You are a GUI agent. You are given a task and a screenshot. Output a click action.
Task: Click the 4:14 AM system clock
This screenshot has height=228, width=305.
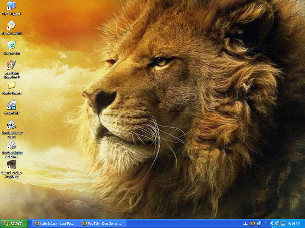coord(294,224)
